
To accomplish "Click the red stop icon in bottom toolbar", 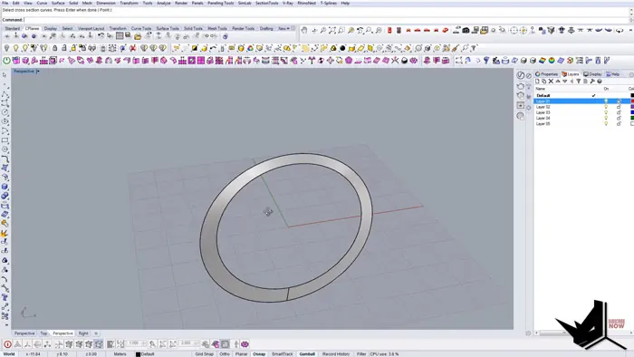I will (7, 344).
